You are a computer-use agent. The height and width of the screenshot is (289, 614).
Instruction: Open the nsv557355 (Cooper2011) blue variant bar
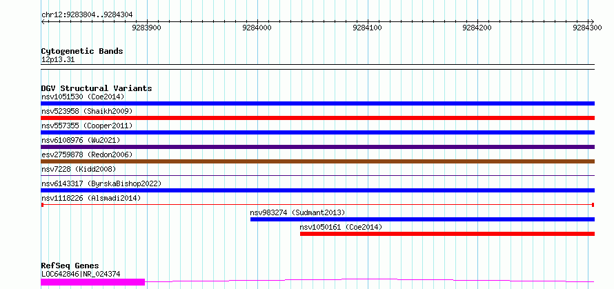[x=317, y=132]
